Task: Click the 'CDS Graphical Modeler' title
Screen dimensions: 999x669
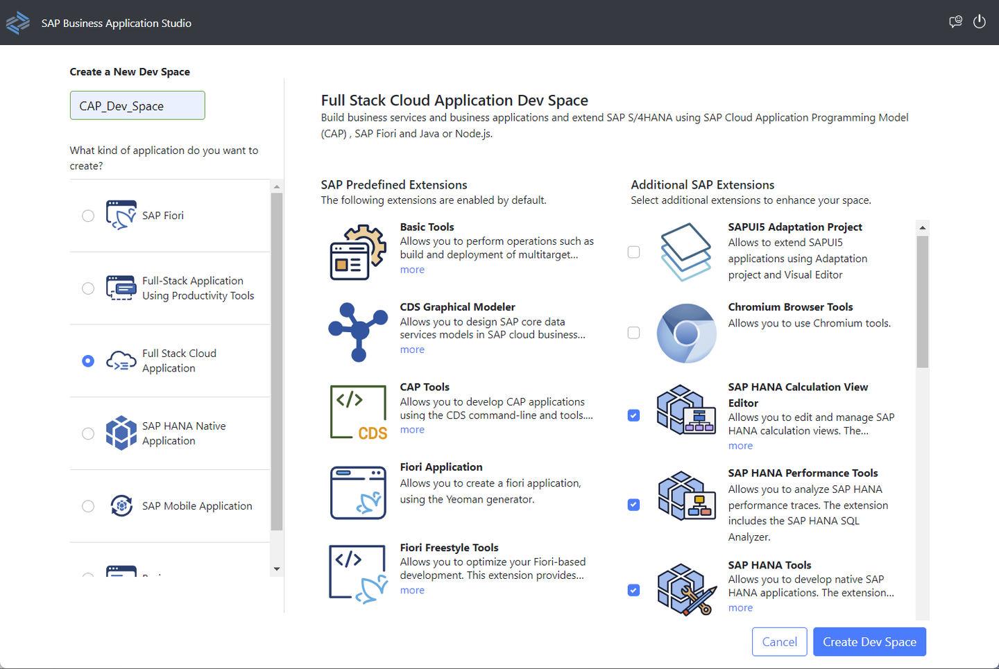Action: (457, 307)
